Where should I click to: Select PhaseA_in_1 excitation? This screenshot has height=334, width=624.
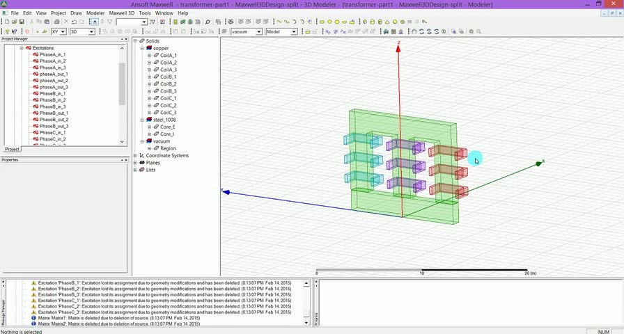click(52, 54)
